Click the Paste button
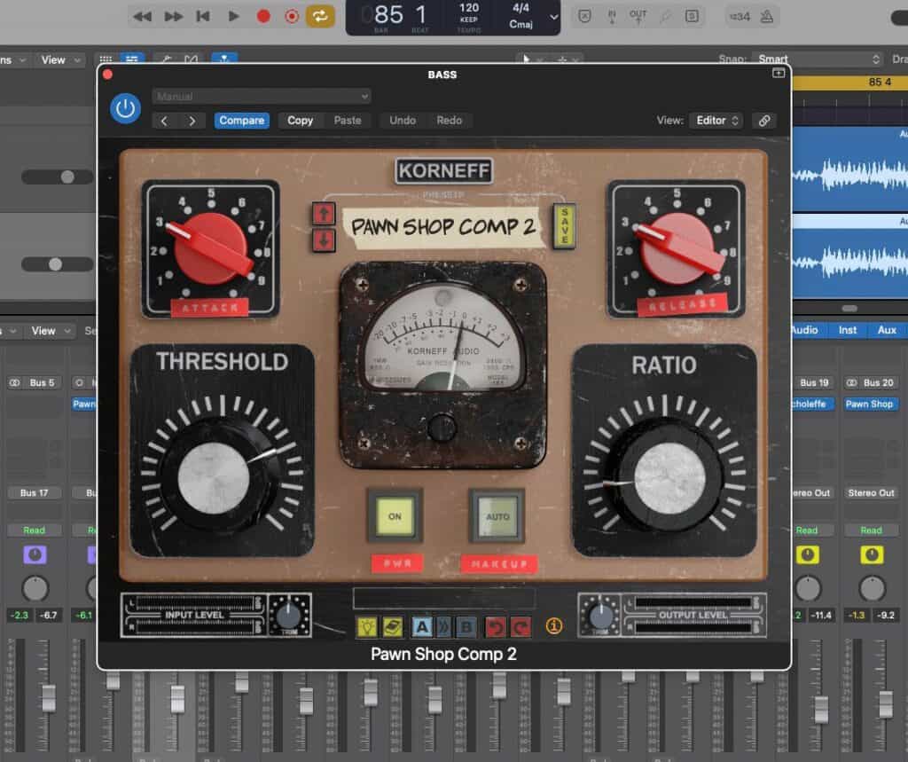This screenshot has height=762, width=908. pos(348,121)
